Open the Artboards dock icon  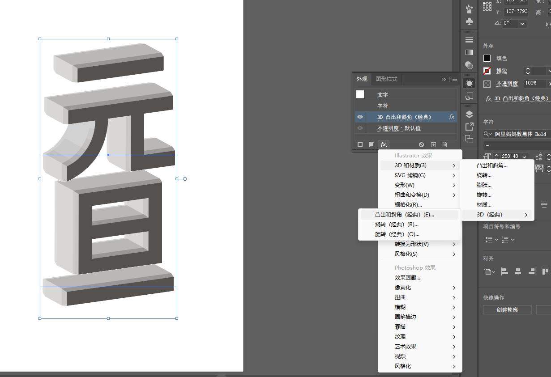pyautogui.click(x=469, y=139)
